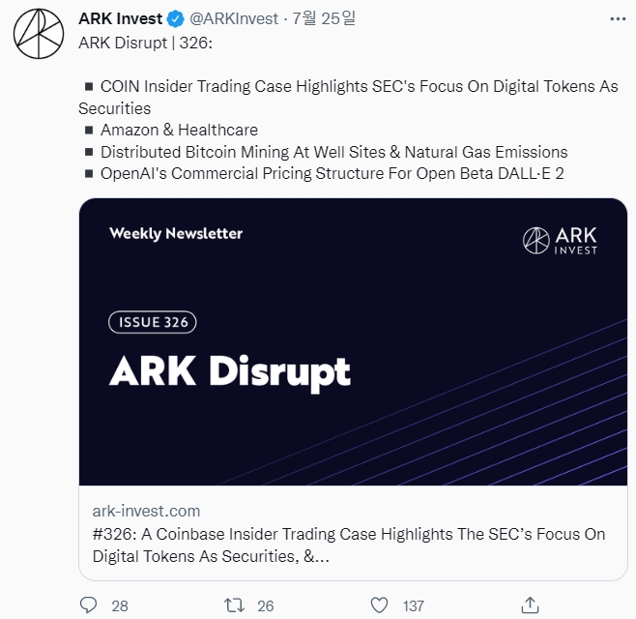636x619 pixels.
Task: Click the retweet count 26
Action: (x=266, y=605)
